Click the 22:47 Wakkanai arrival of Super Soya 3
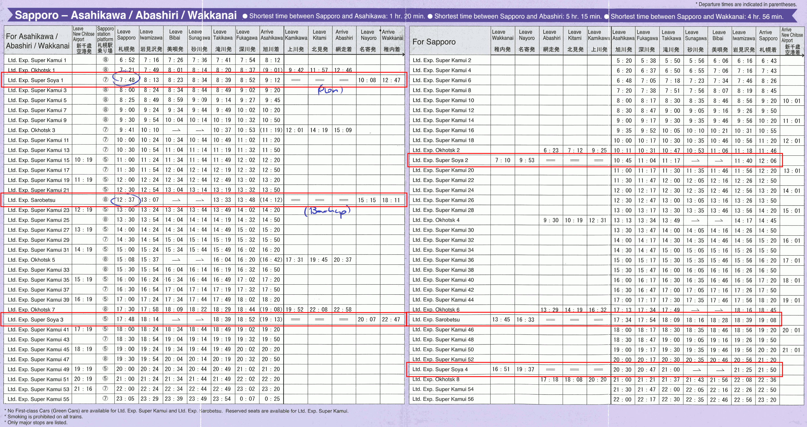This screenshot has height=427, width=807. click(391, 319)
